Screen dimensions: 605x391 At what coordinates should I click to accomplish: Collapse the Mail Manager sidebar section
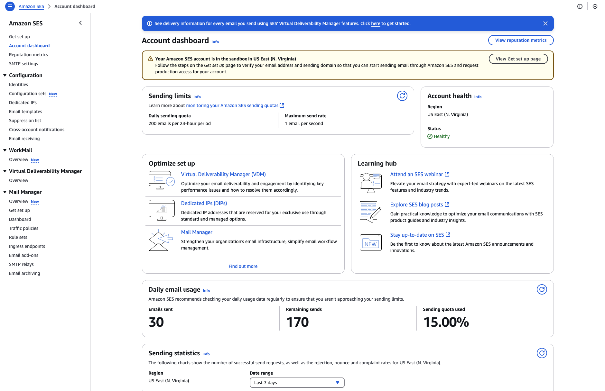pyautogui.click(x=5, y=192)
